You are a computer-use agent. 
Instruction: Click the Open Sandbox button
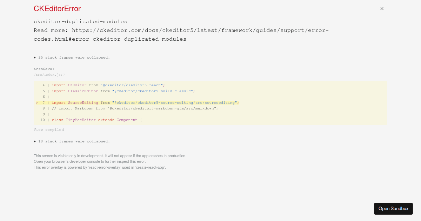[393, 208]
